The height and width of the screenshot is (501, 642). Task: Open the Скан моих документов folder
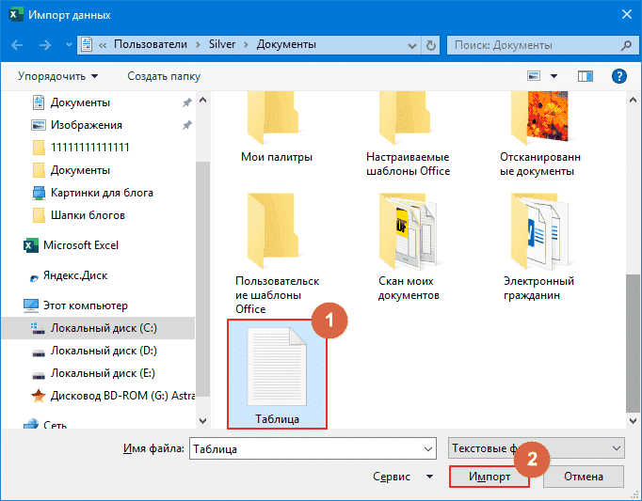[x=409, y=246]
